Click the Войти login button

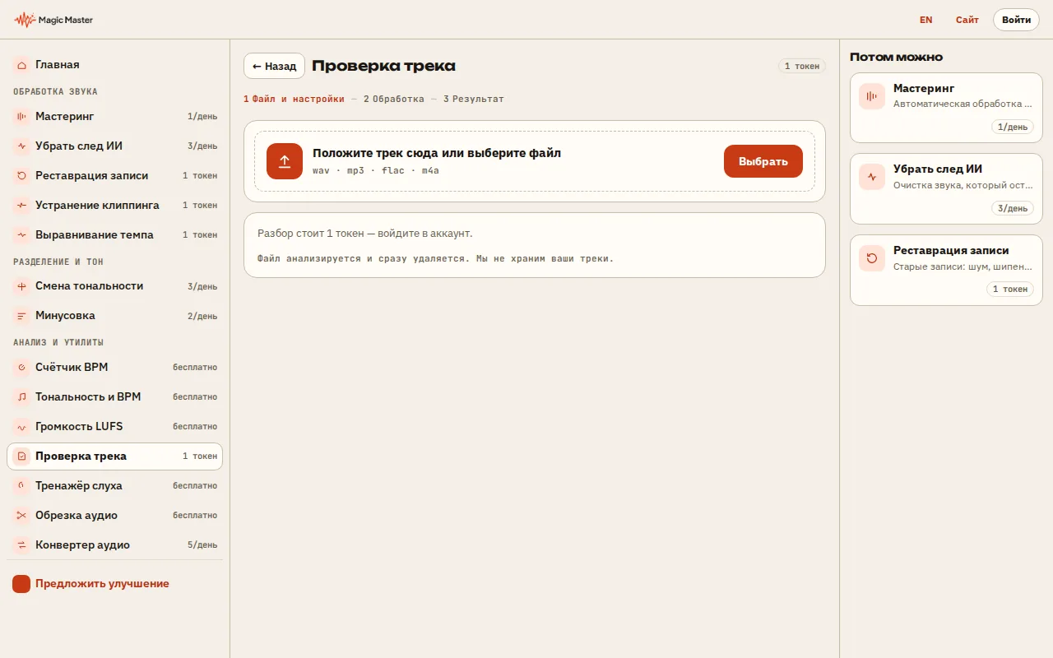pos(1017,20)
